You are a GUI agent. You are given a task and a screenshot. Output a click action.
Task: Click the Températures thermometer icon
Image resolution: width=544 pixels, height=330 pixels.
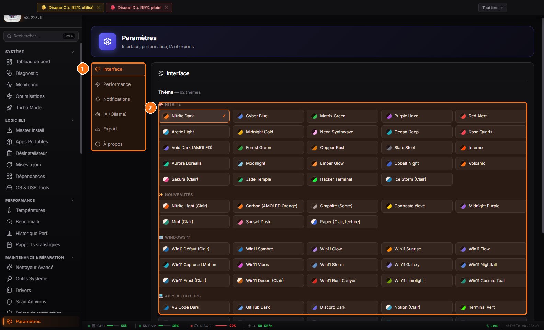pos(9,210)
